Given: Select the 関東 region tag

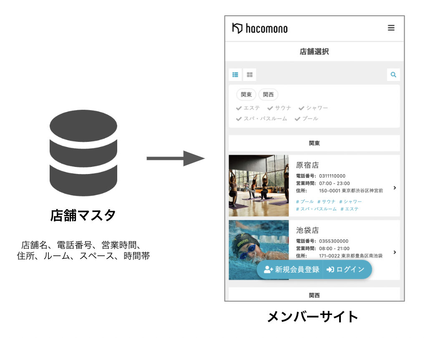Looking at the screenshot, I should [x=246, y=95].
